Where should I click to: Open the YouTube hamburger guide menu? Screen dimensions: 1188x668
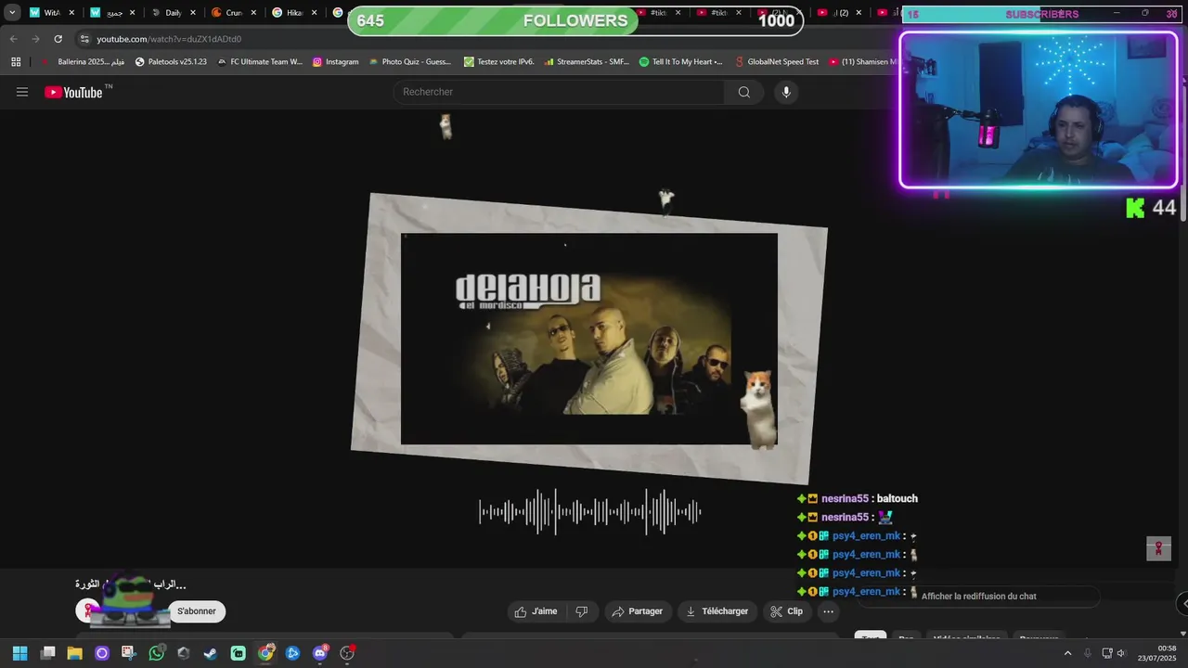(22, 92)
